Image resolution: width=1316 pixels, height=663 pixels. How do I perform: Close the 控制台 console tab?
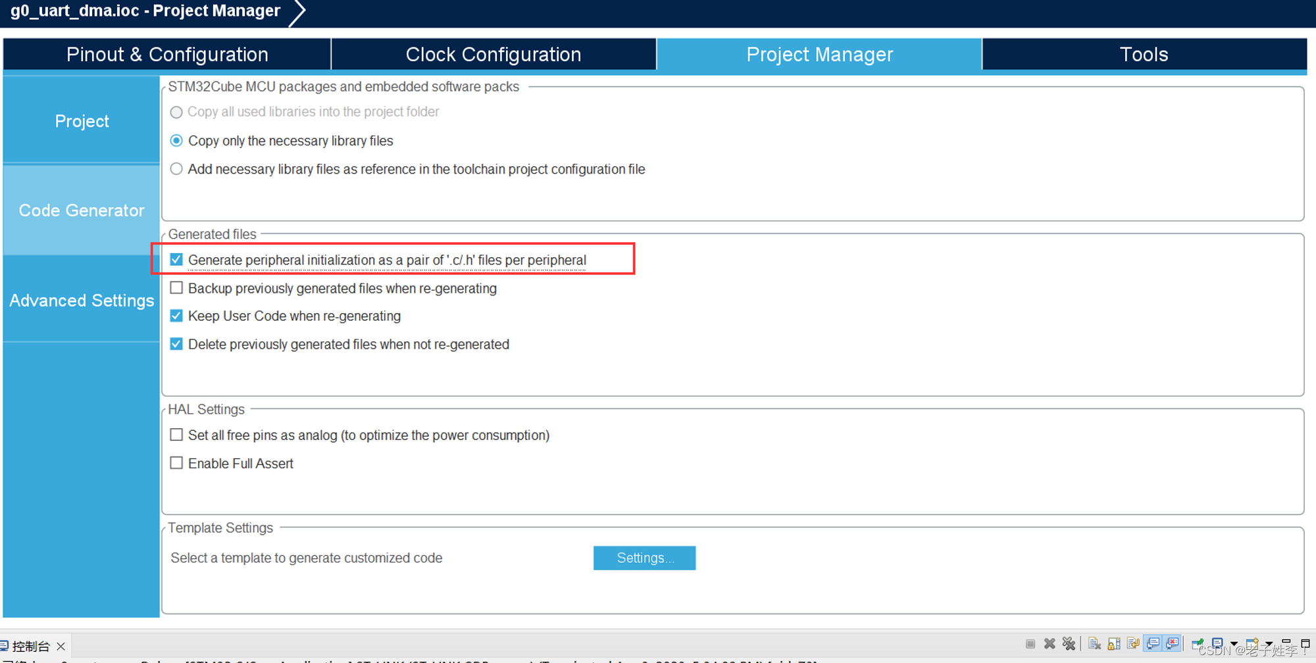click(x=61, y=647)
